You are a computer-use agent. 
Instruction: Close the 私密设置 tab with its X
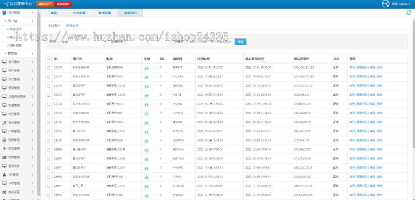pos(115,12)
